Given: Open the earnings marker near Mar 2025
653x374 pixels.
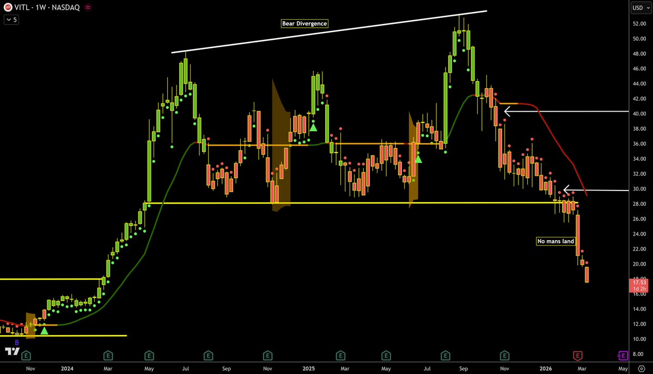Looking at the screenshot, I should (x=340, y=355).
